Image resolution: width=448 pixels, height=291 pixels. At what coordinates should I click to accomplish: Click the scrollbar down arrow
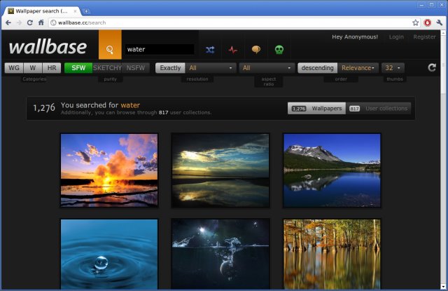pos(443,286)
